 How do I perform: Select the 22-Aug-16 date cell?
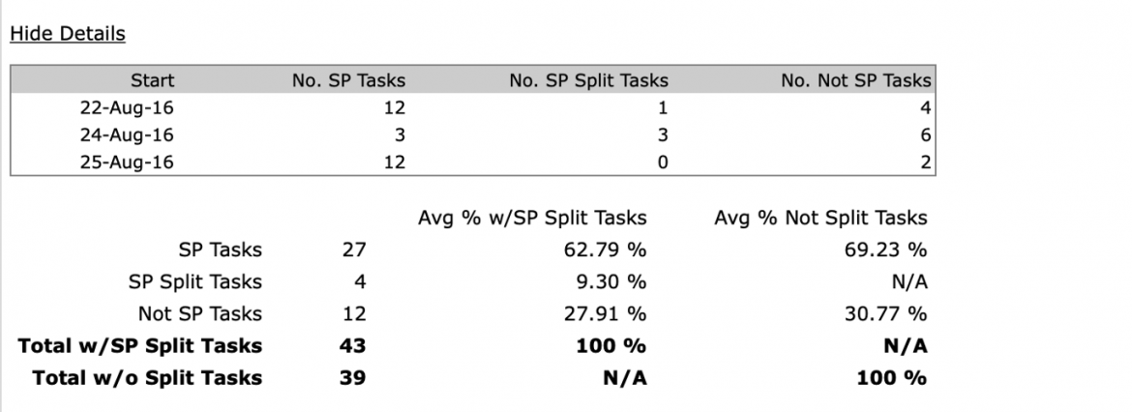[x=127, y=108]
